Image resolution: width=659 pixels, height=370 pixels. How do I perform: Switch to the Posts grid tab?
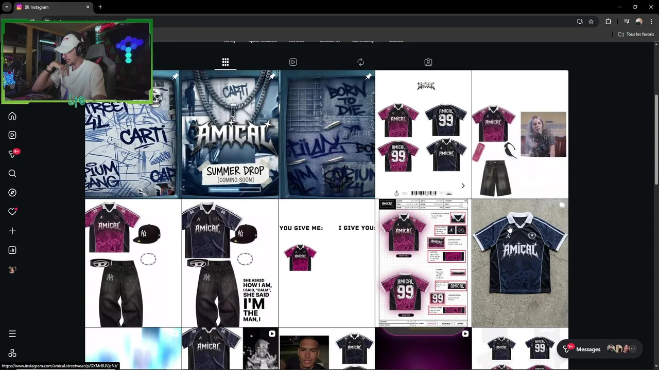pos(226,62)
